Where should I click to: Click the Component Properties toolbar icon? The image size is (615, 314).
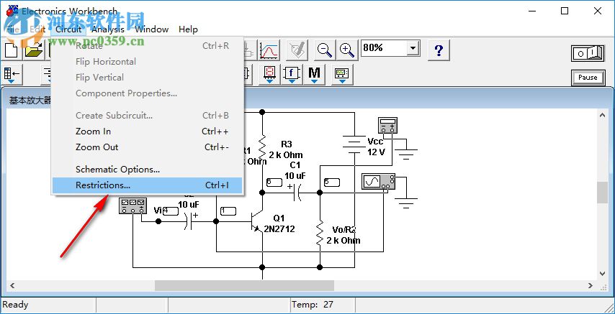296,50
